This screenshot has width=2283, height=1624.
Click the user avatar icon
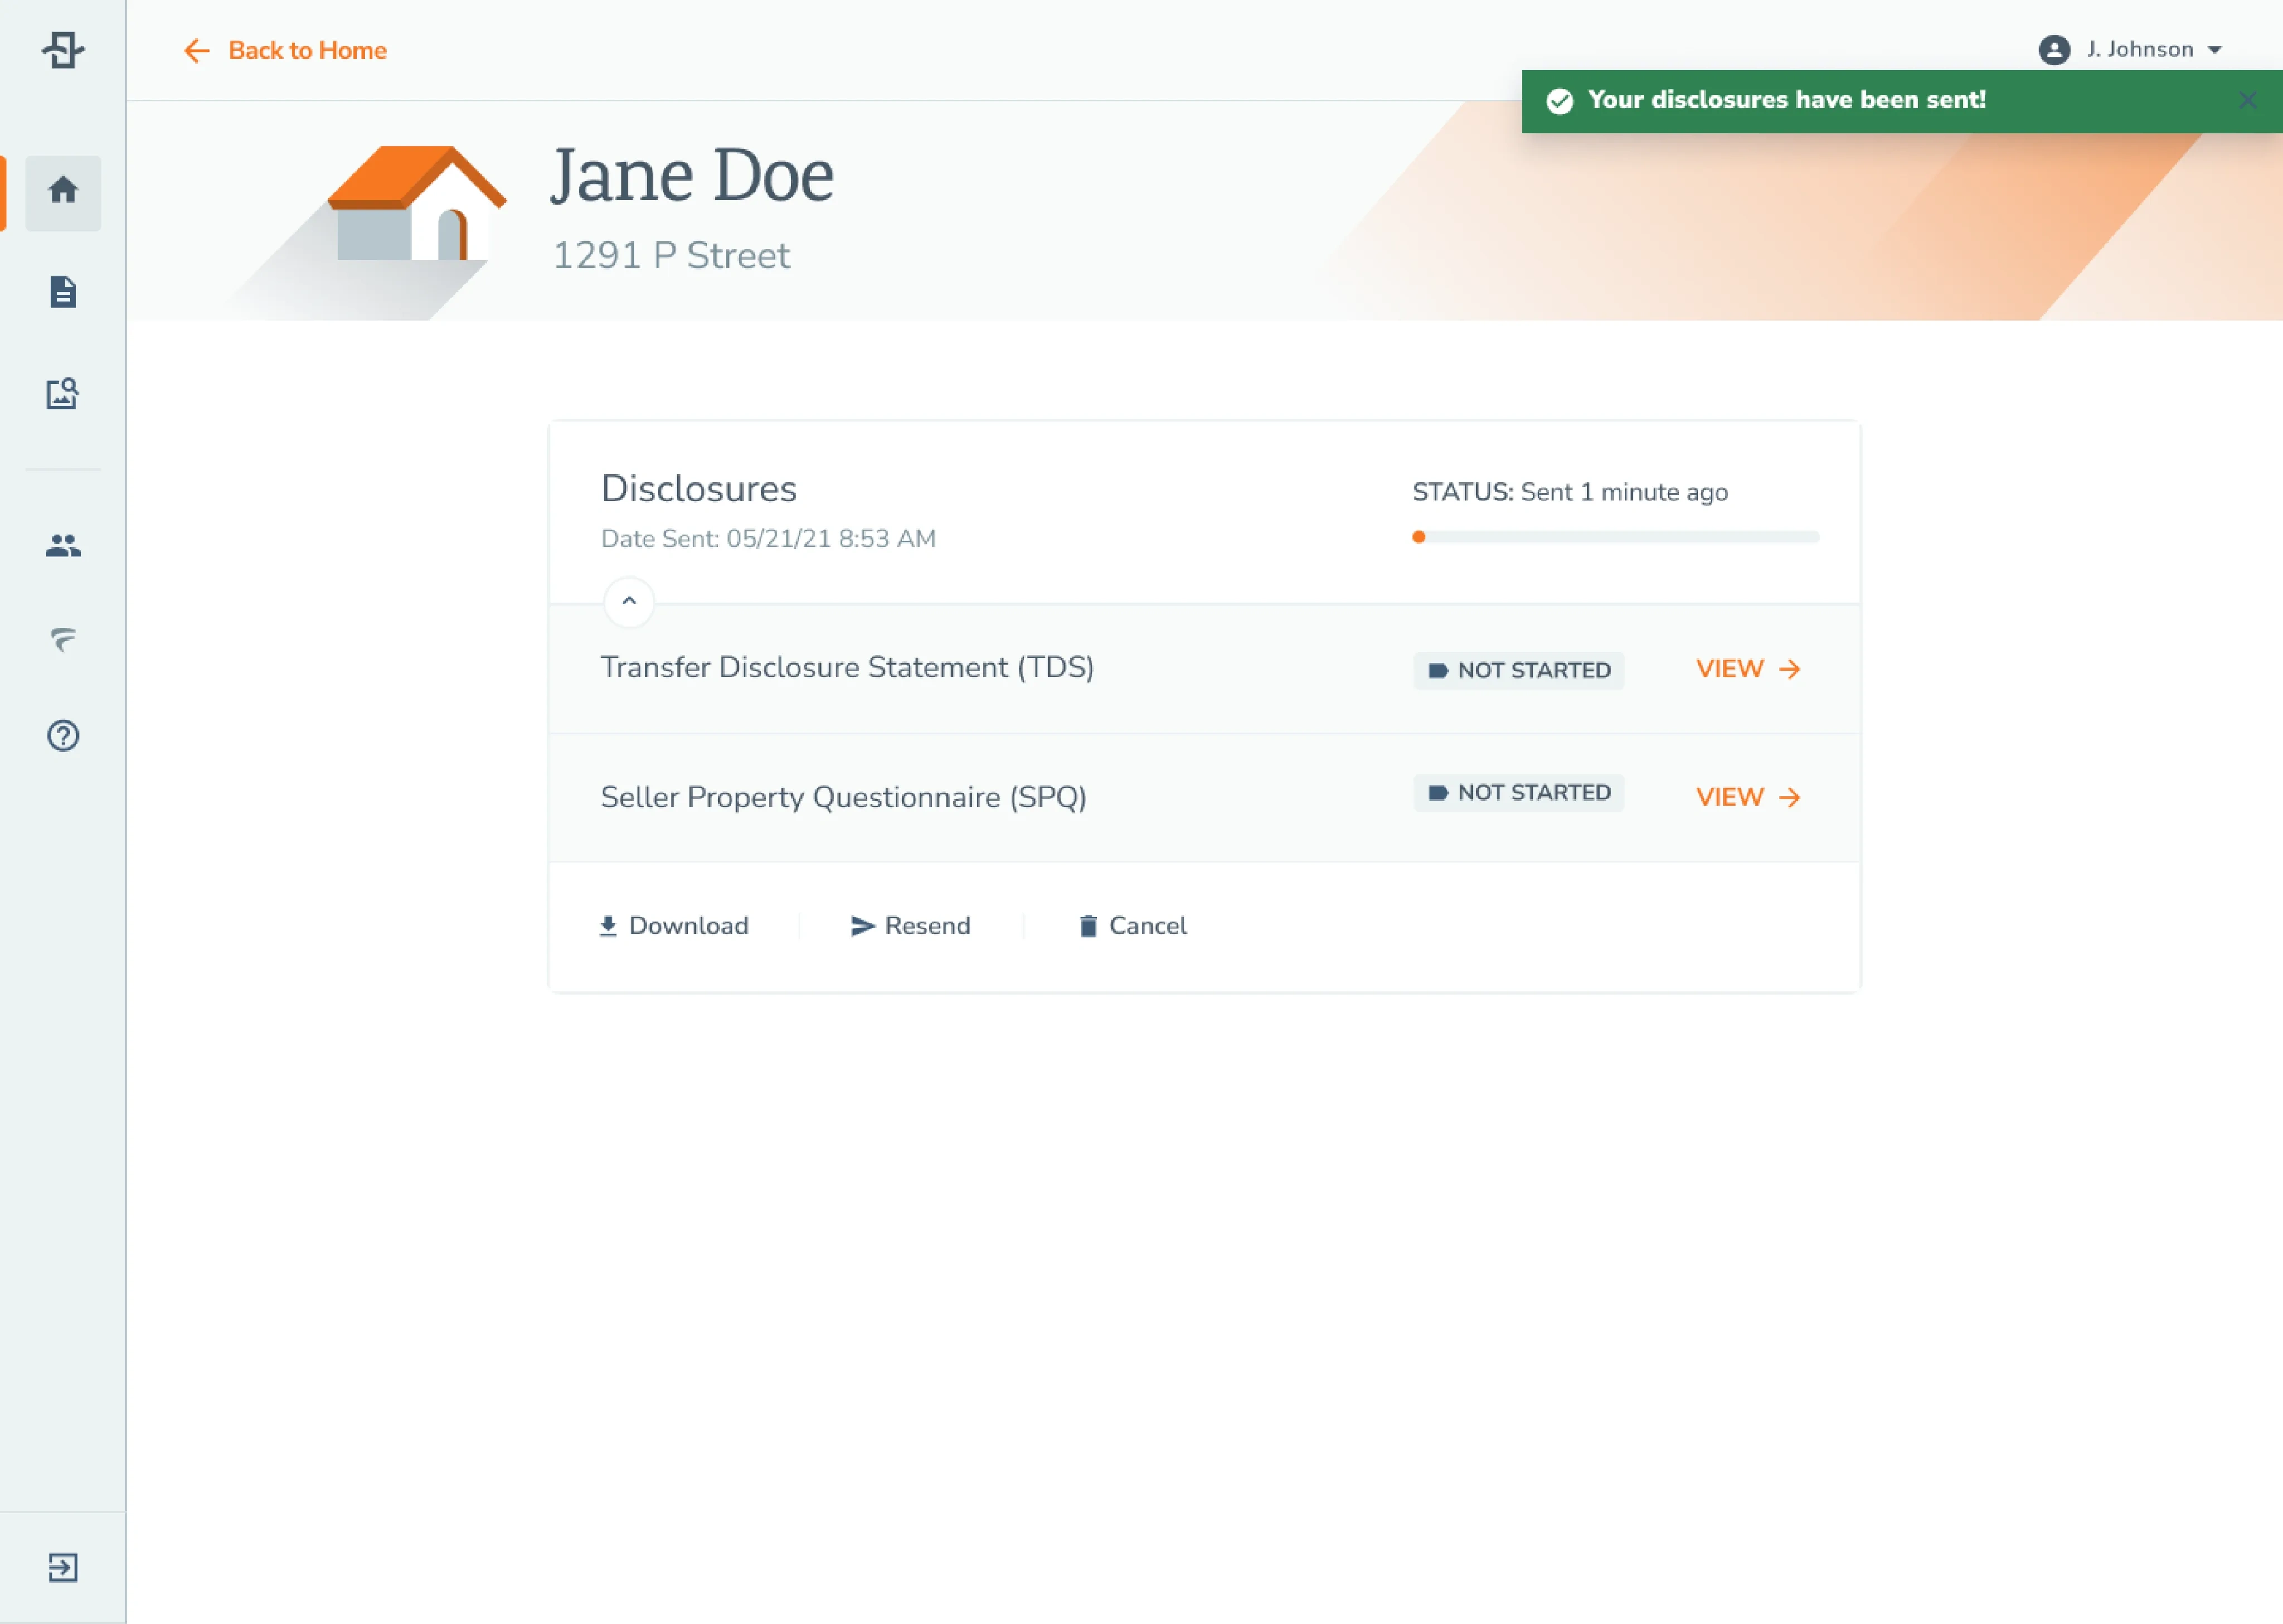(x=2053, y=50)
